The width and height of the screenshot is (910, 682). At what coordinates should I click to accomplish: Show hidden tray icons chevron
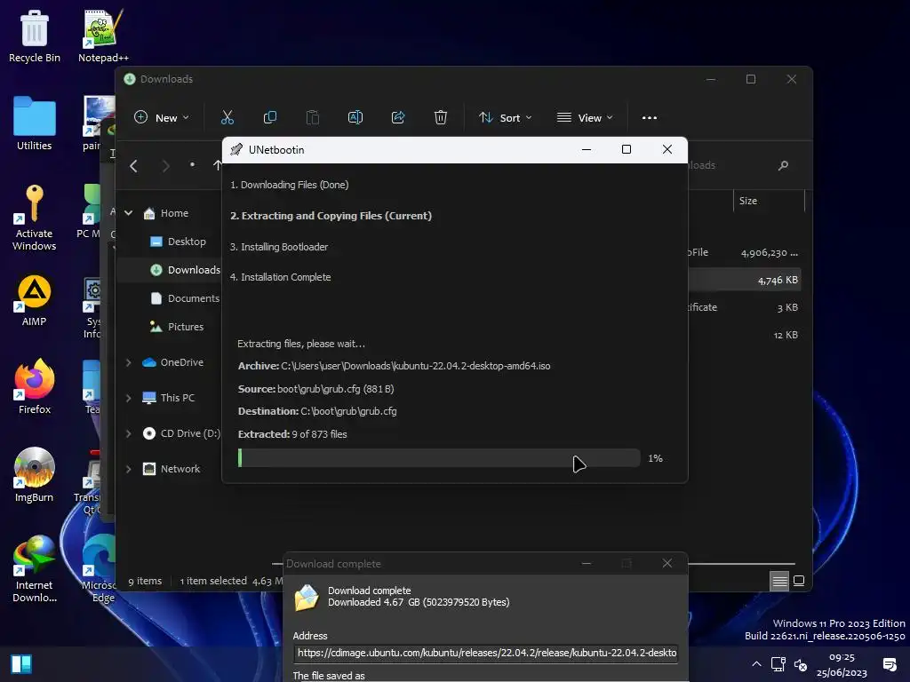756,664
